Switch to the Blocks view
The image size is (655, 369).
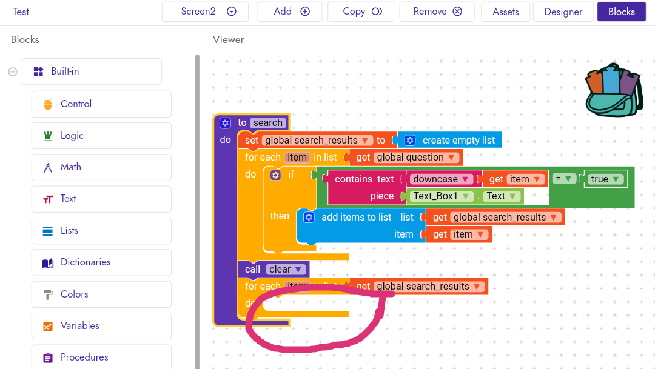[621, 12]
